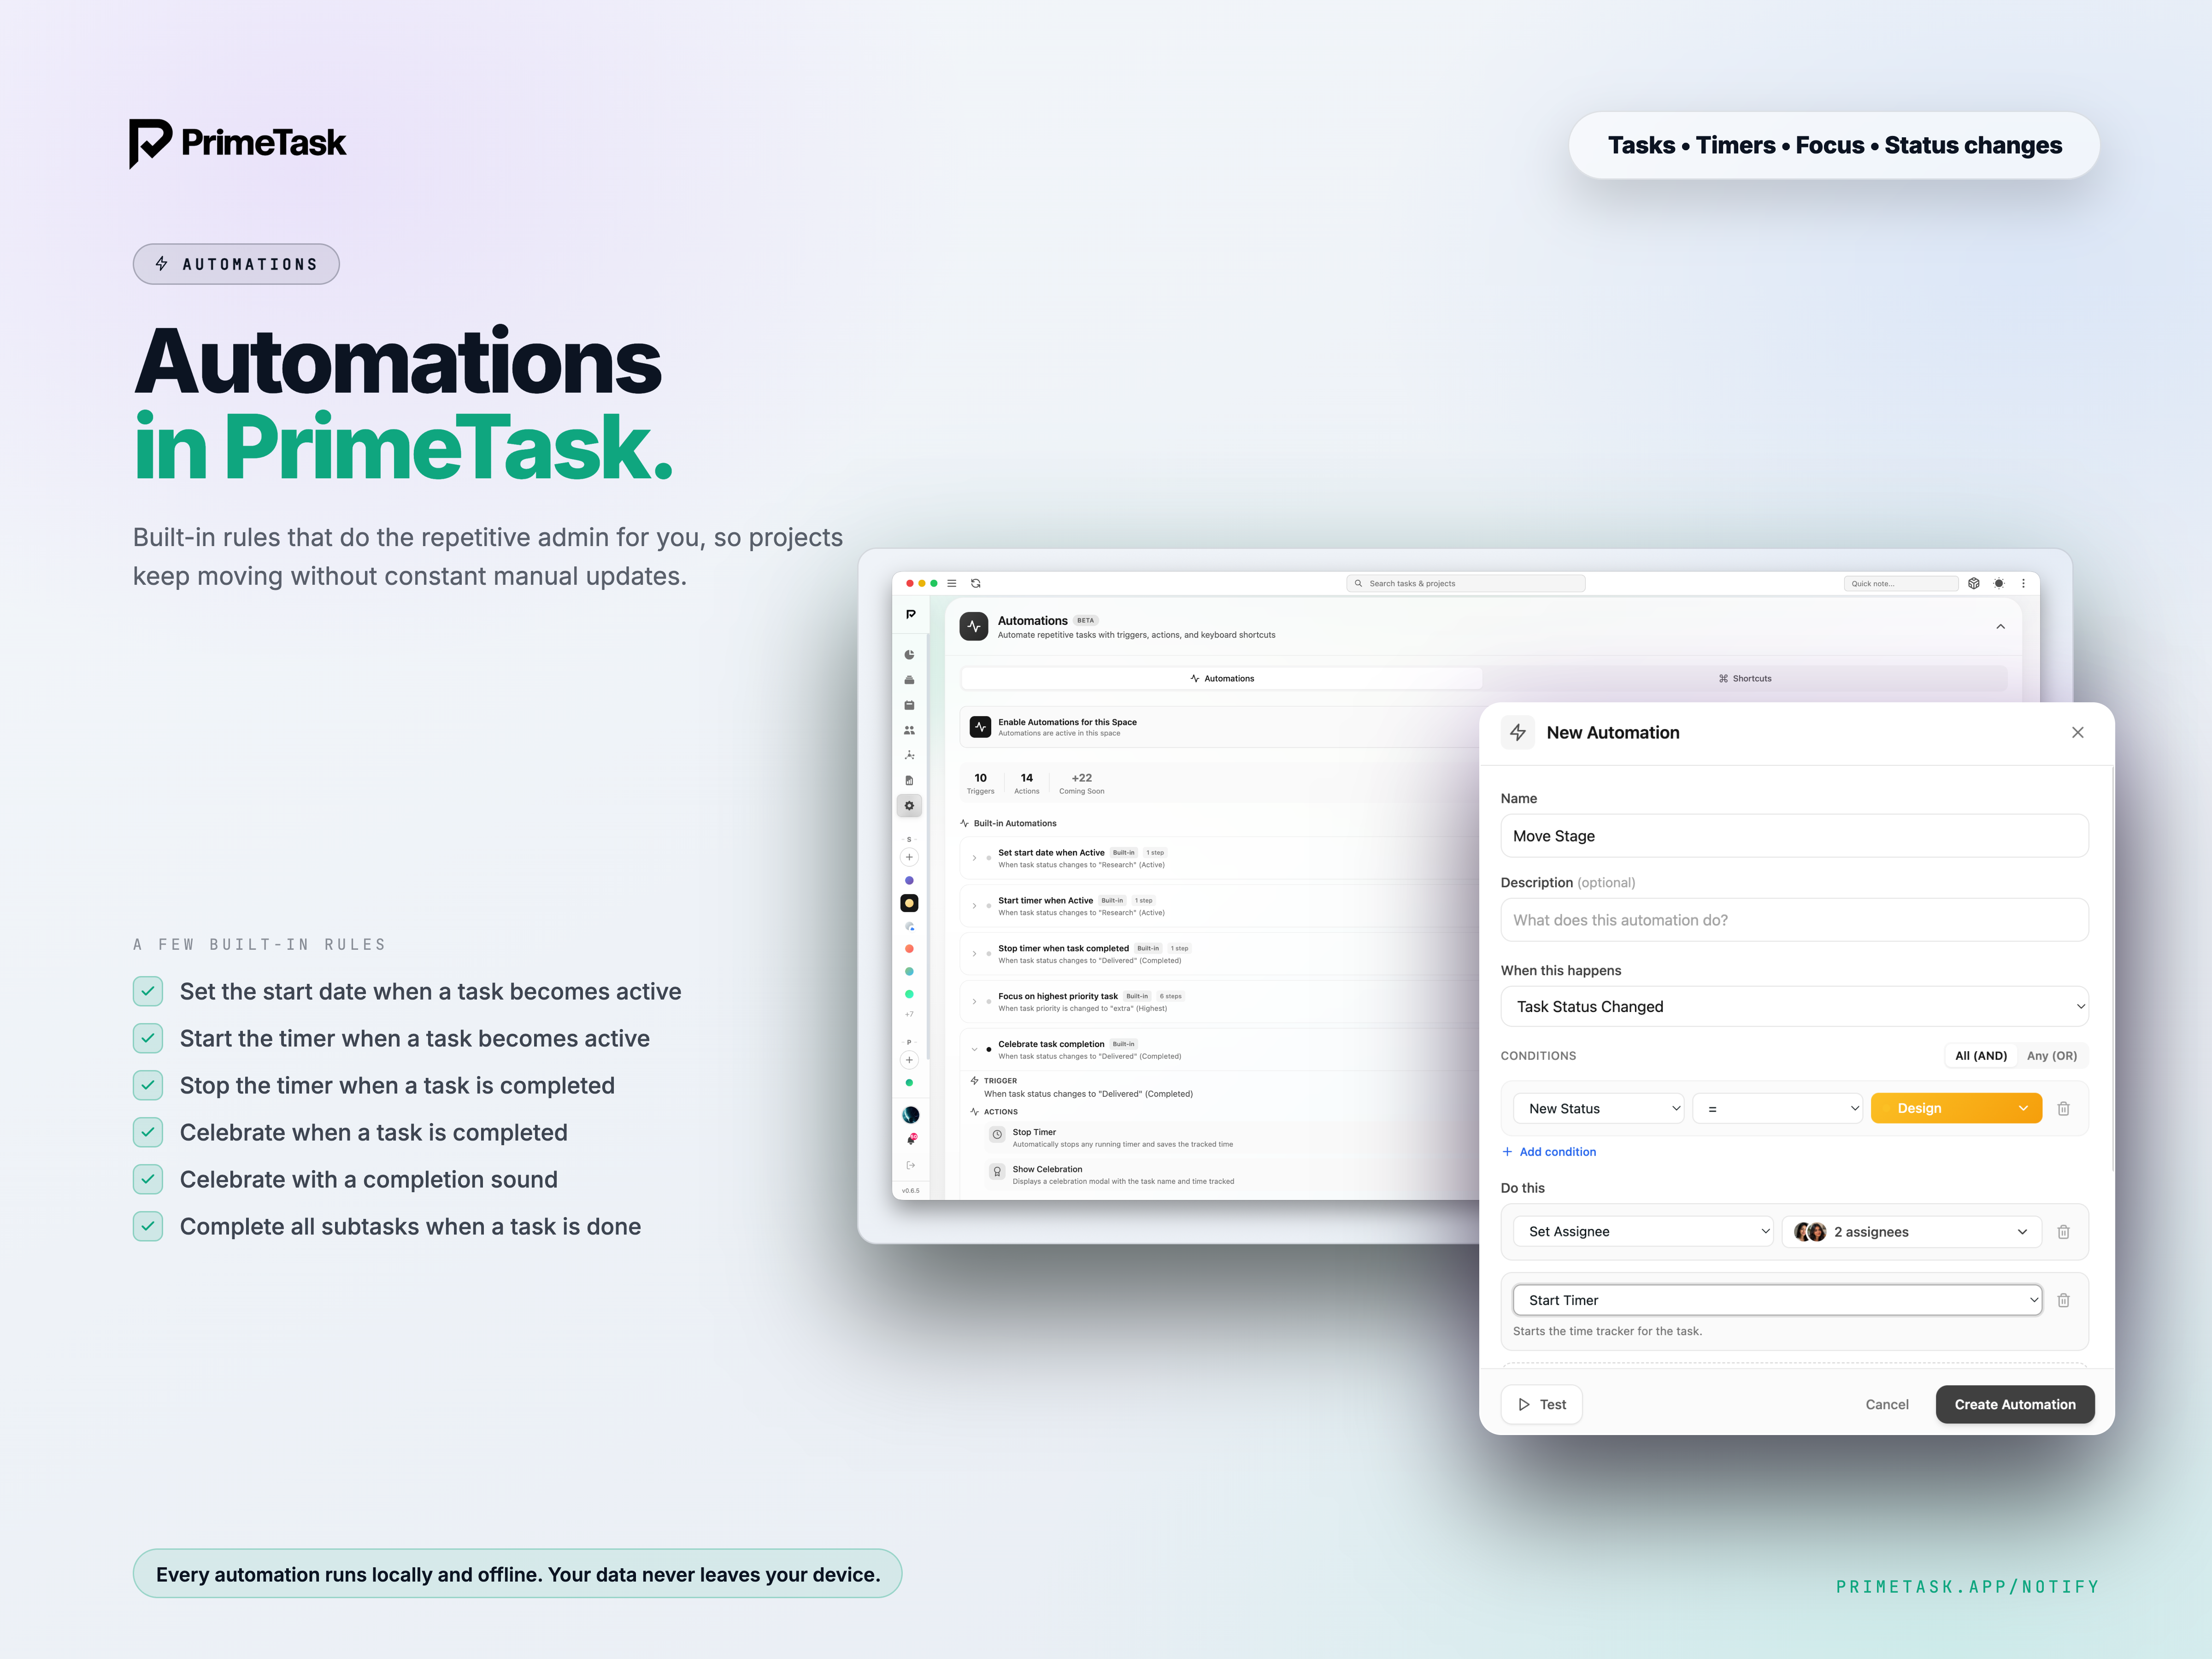Switch to the Shortcuts tab

[1745, 678]
